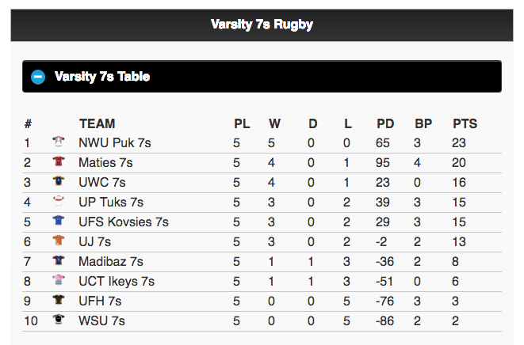Click the UCT Ikeys 7s jersey icon
This screenshot has height=345, width=524.
coord(58,281)
